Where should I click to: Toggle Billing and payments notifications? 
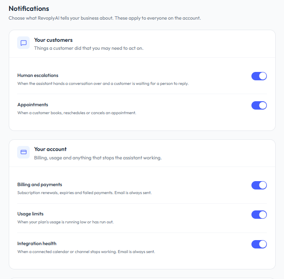pos(259,185)
